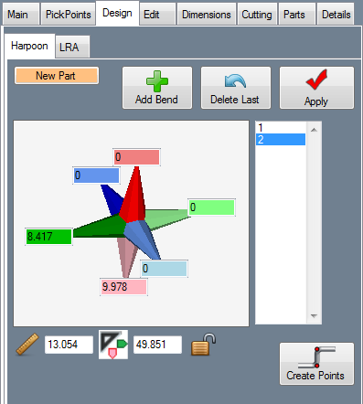Open the Details tab

(336, 15)
